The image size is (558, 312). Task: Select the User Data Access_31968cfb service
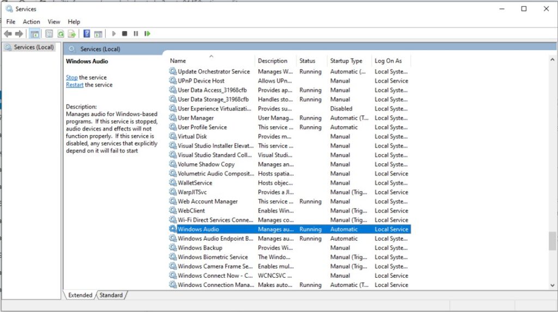(x=289, y=90)
